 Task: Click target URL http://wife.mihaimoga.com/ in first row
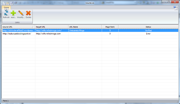(49, 30)
